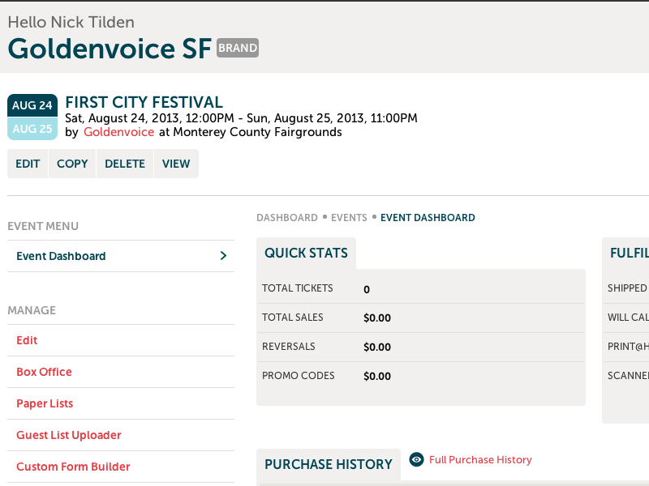
Task: Open Box Office in the Manage menu
Action: [x=121, y=372]
